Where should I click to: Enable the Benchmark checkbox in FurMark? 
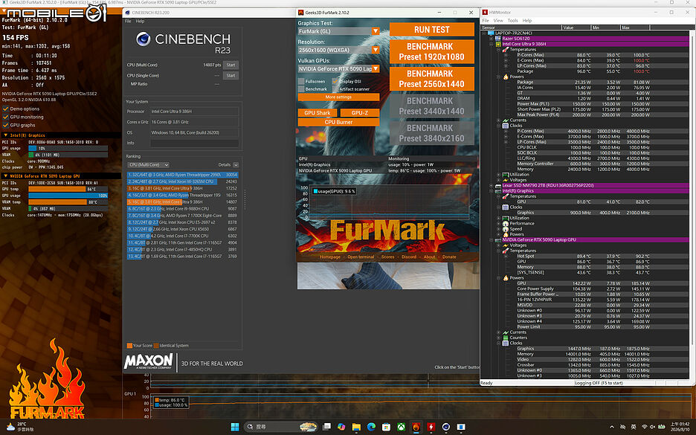coord(301,89)
